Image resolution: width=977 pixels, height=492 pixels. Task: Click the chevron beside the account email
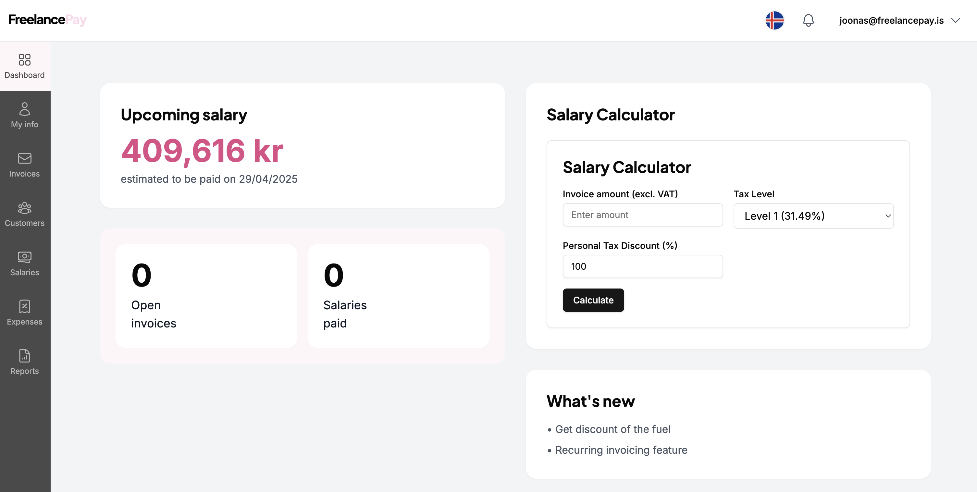(x=956, y=20)
